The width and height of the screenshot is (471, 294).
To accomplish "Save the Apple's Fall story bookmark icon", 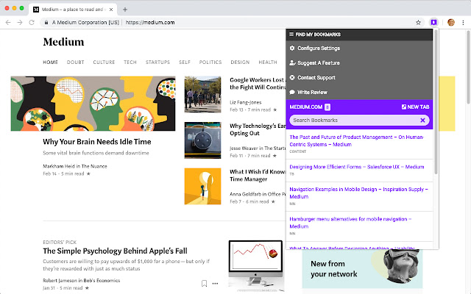I will [204, 283].
